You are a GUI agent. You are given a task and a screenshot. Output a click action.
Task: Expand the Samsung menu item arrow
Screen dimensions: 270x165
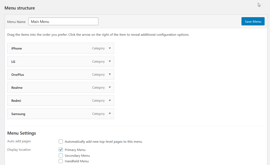[x=110, y=114]
